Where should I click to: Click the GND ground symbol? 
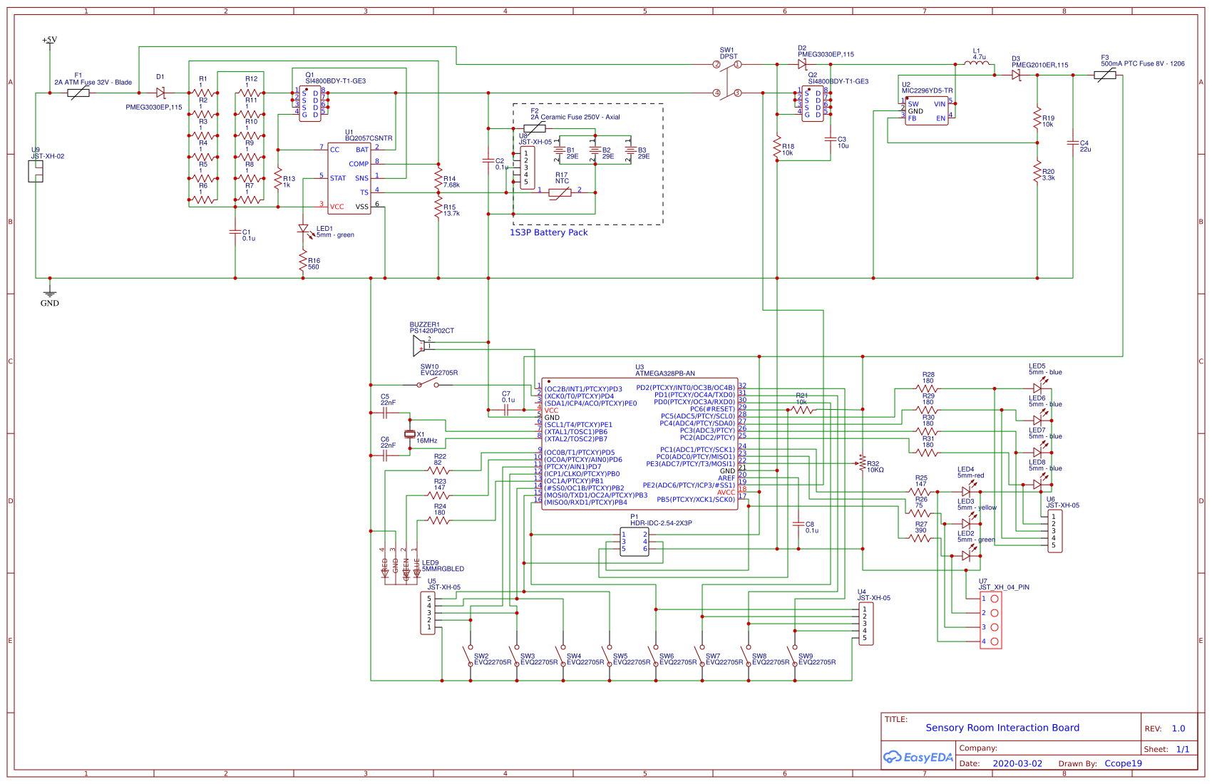[x=50, y=293]
